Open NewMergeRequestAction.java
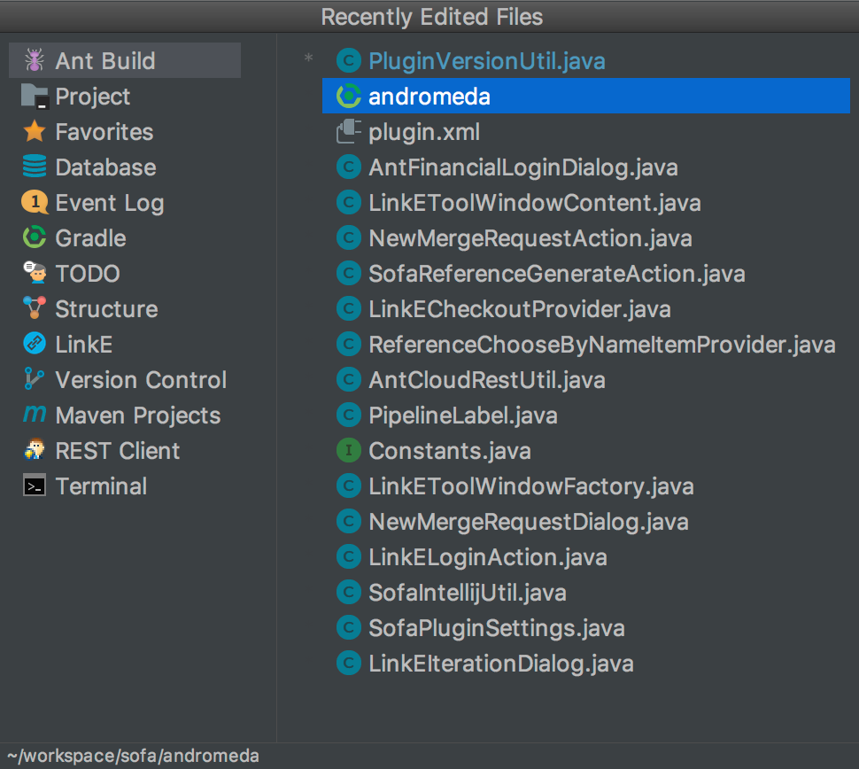859x769 pixels. [x=586, y=238]
